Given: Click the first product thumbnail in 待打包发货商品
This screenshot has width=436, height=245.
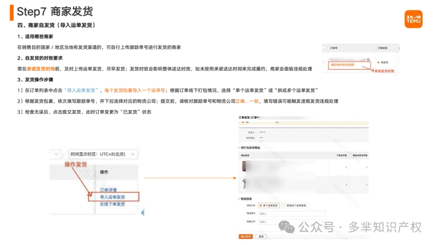Looking at the screenshot, I should [x=244, y=166].
